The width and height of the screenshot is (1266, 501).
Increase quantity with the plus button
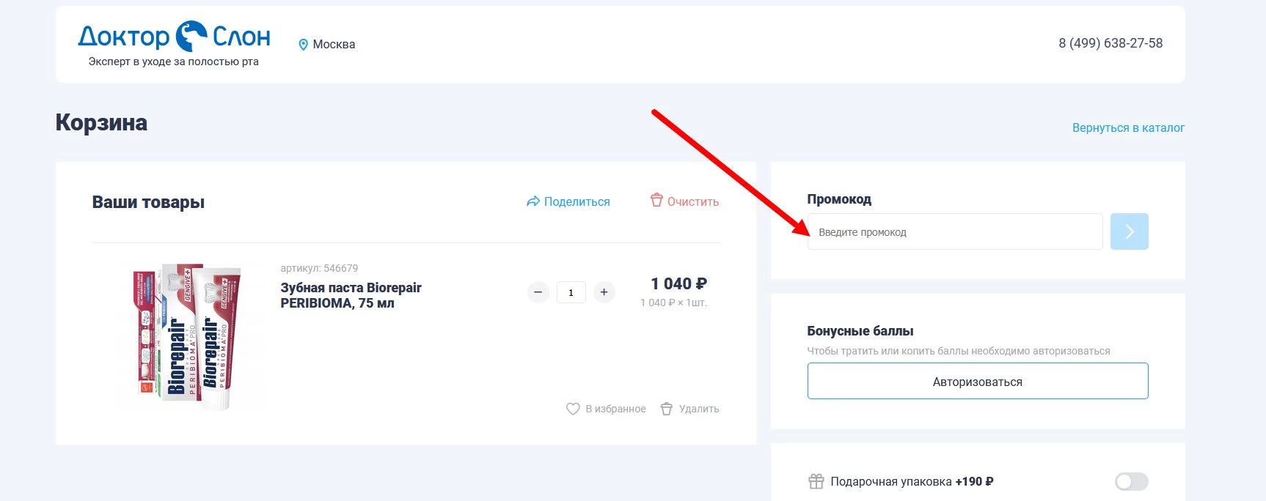(x=604, y=292)
